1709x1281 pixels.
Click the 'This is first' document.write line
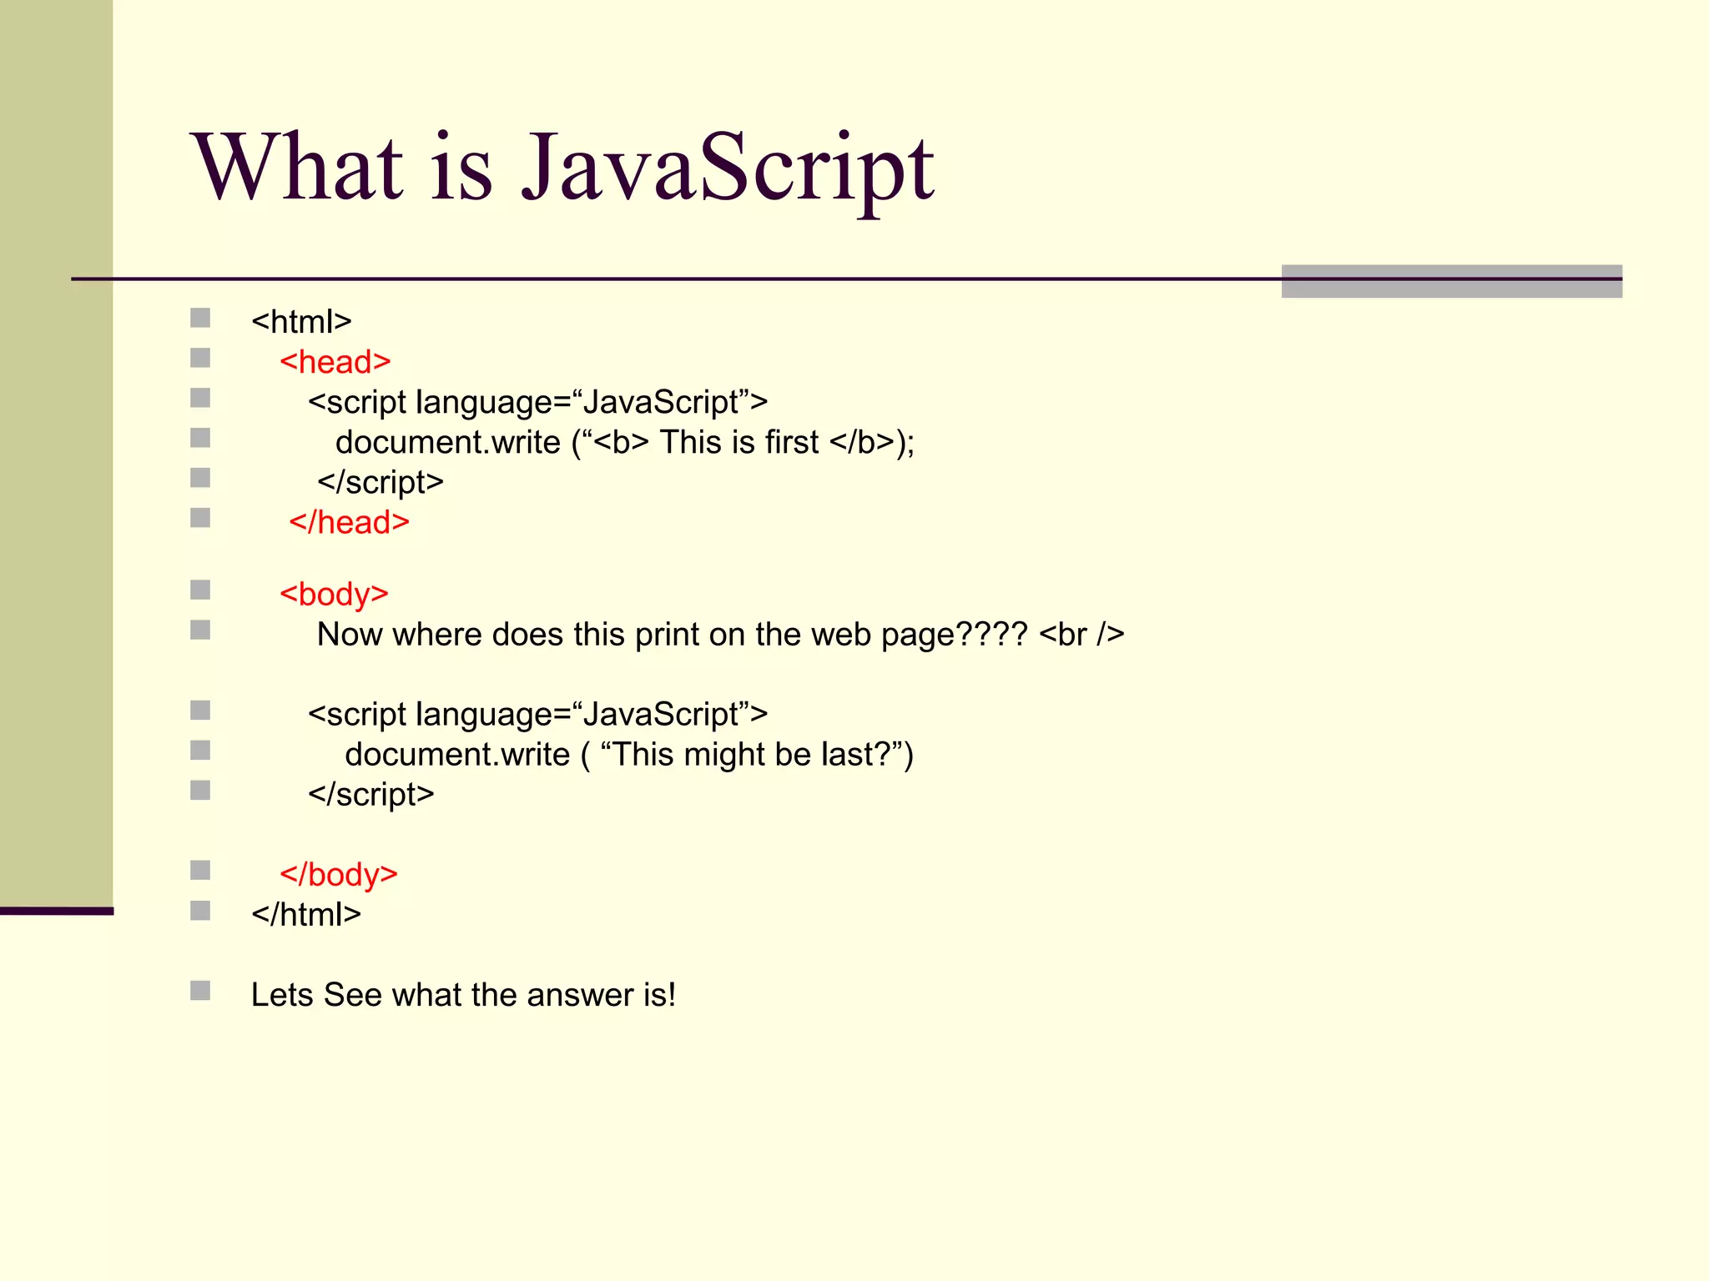point(625,442)
